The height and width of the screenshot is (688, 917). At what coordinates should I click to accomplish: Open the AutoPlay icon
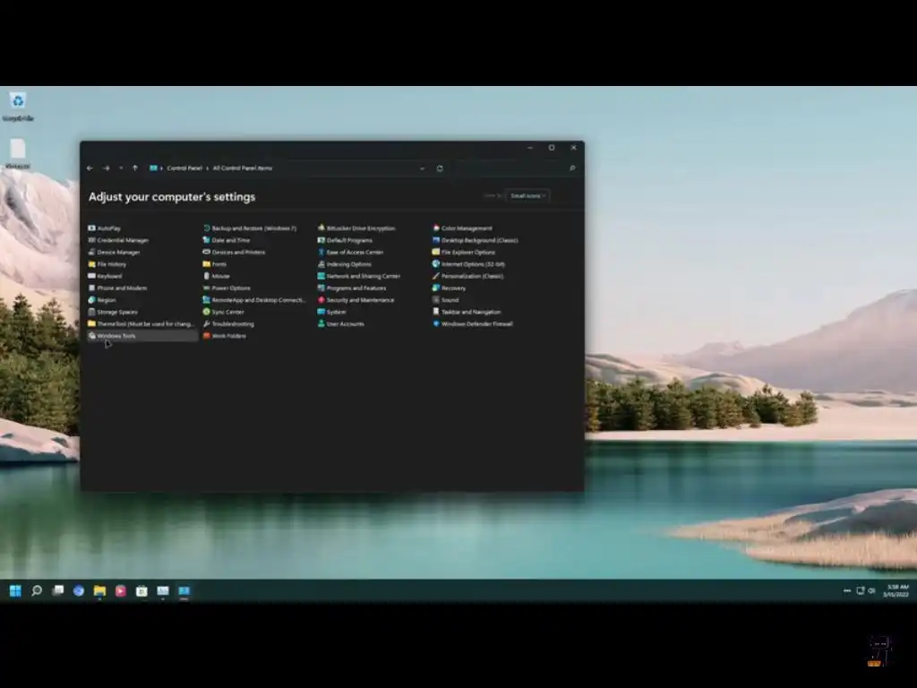coord(92,228)
